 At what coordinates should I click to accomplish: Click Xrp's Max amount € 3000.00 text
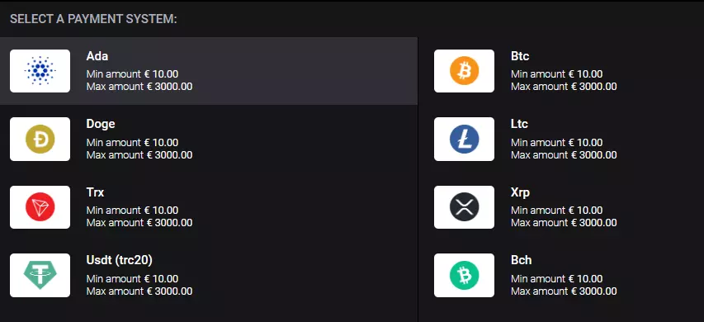coord(564,223)
